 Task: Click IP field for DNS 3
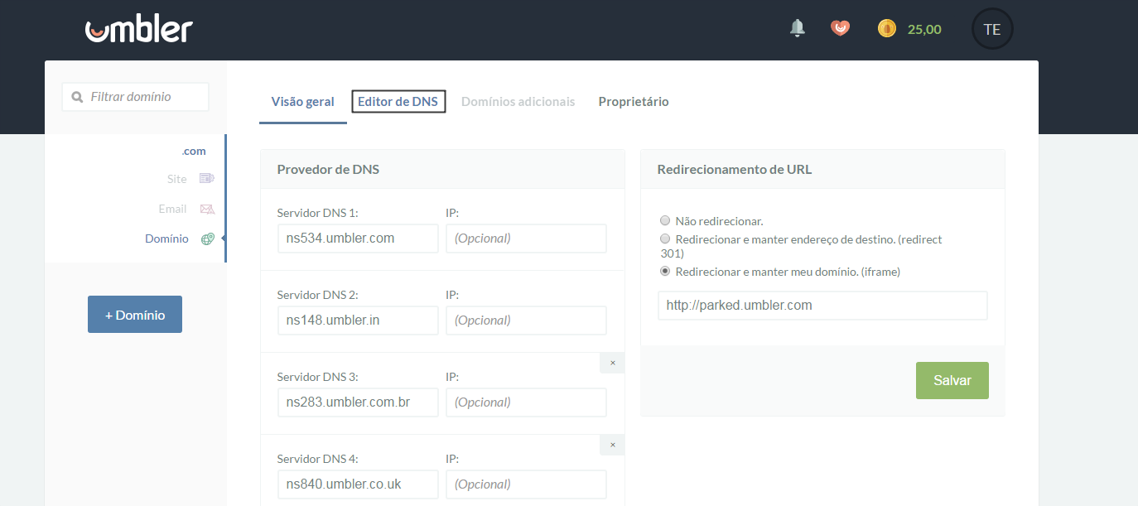[526, 402]
